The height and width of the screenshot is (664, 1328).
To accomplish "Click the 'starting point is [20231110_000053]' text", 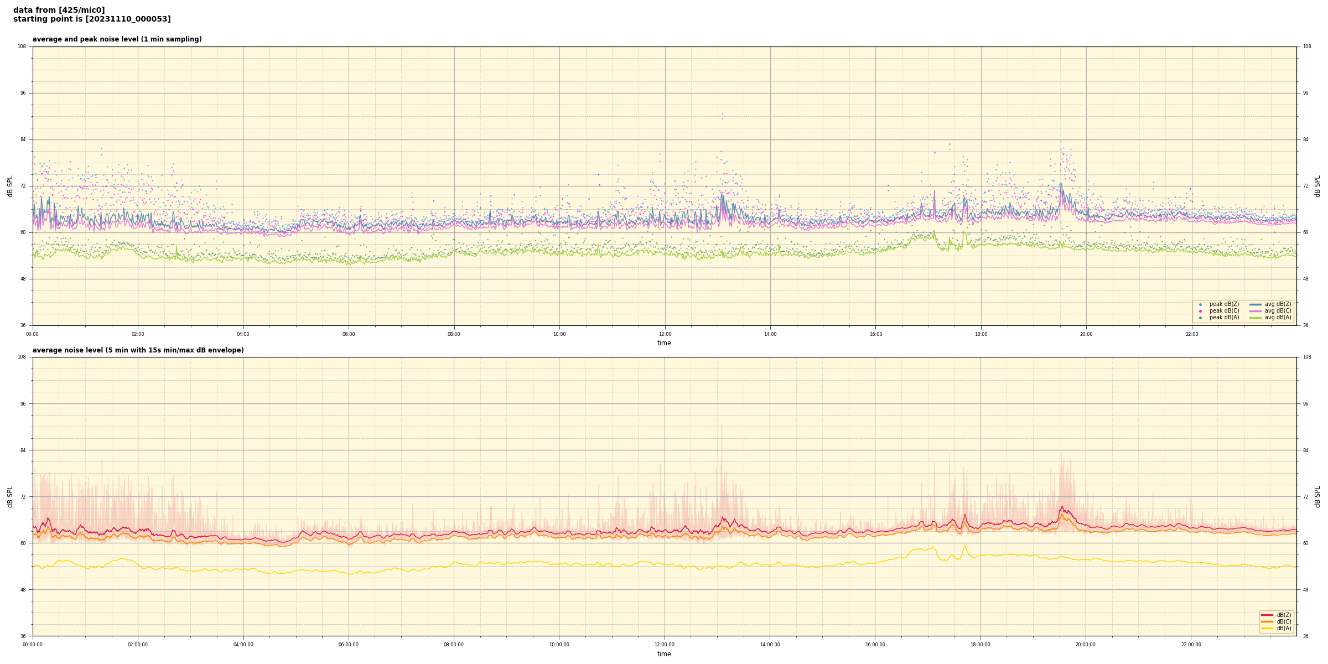I will [x=92, y=19].
